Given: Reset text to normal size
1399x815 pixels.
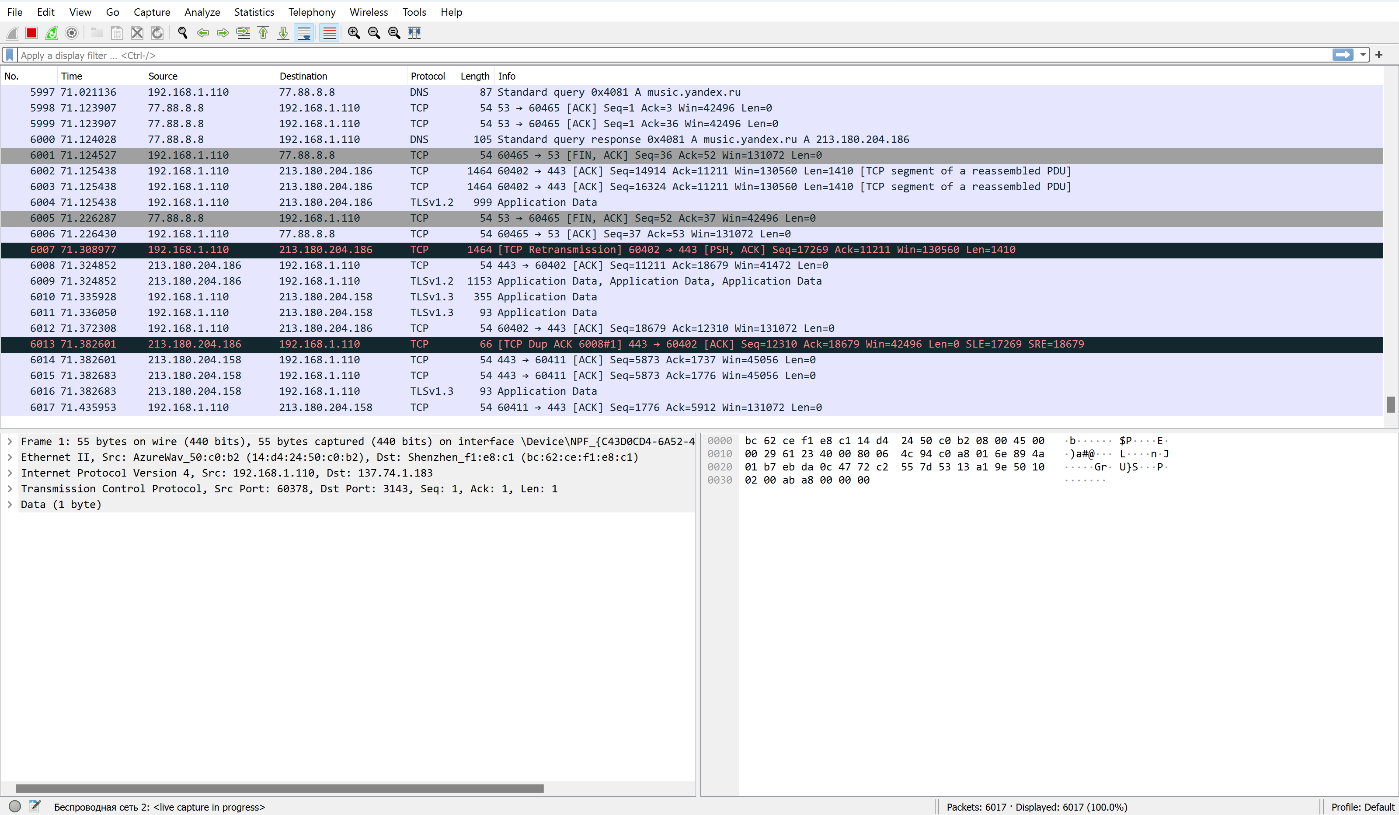Looking at the screenshot, I should tap(394, 33).
